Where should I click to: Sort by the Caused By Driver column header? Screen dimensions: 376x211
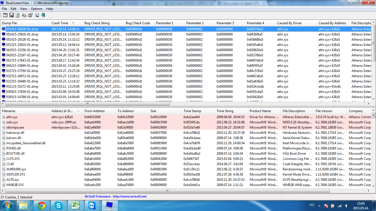tap(296, 23)
